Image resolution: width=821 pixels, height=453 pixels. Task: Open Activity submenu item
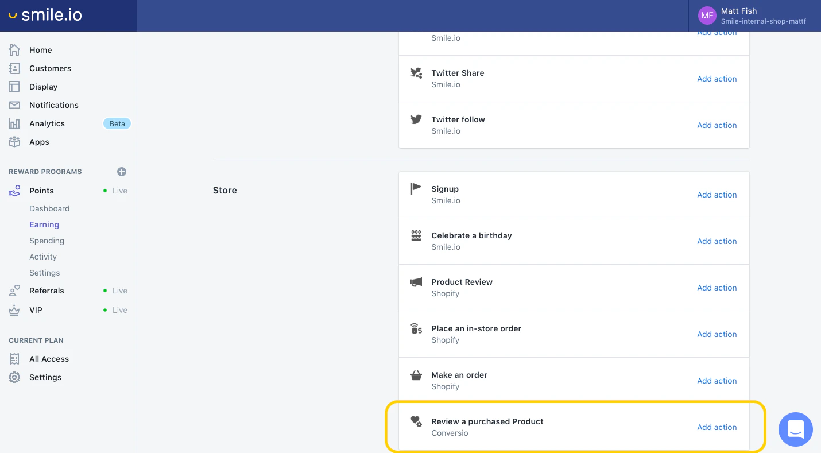tap(43, 257)
